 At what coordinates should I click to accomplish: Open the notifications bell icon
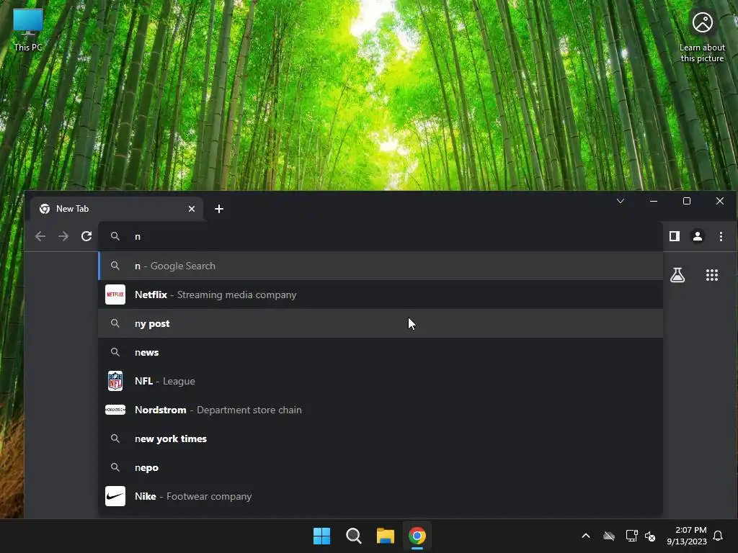pyautogui.click(x=718, y=536)
